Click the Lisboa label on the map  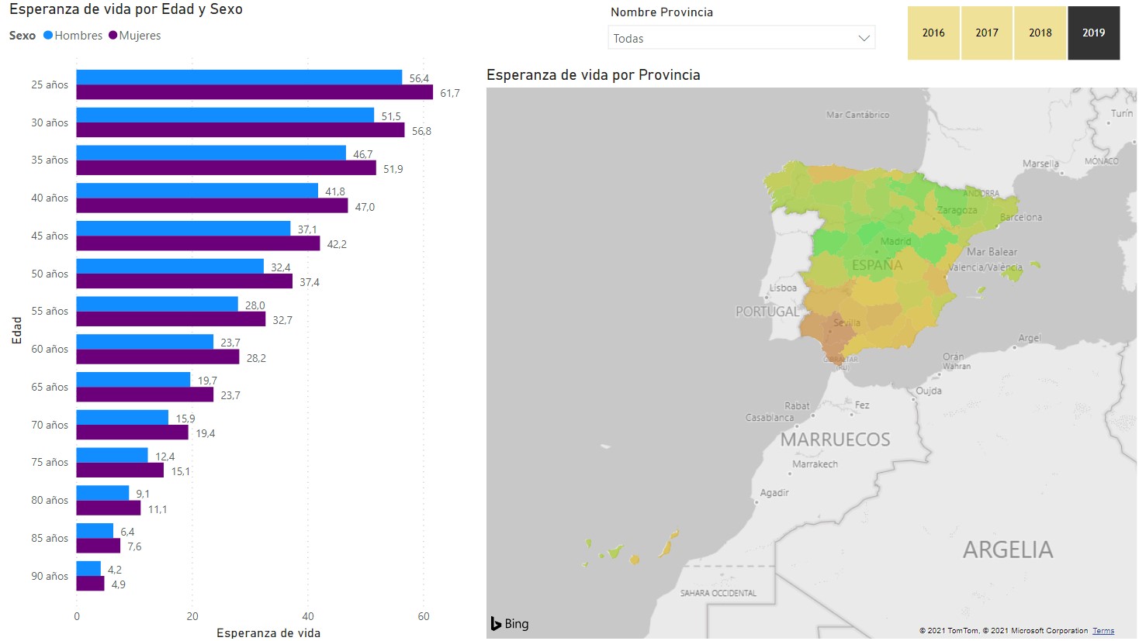pos(783,288)
